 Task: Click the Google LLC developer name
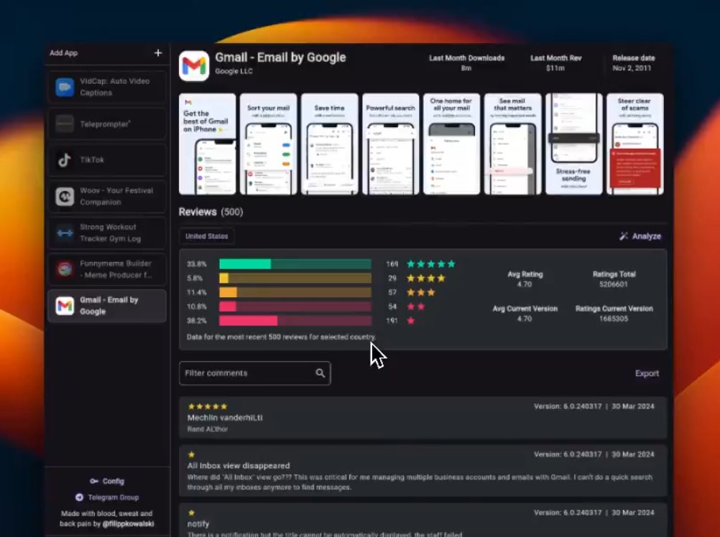point(234,71)
